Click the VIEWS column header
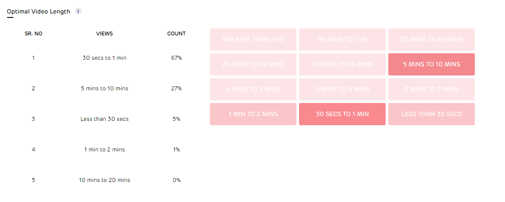 104,34
